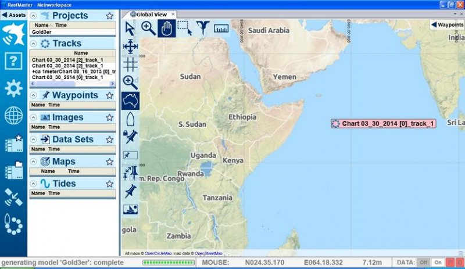The image size is (465, 269).
Task: Open the OpenStreetMap attribution link
Action: pos(208,253)
